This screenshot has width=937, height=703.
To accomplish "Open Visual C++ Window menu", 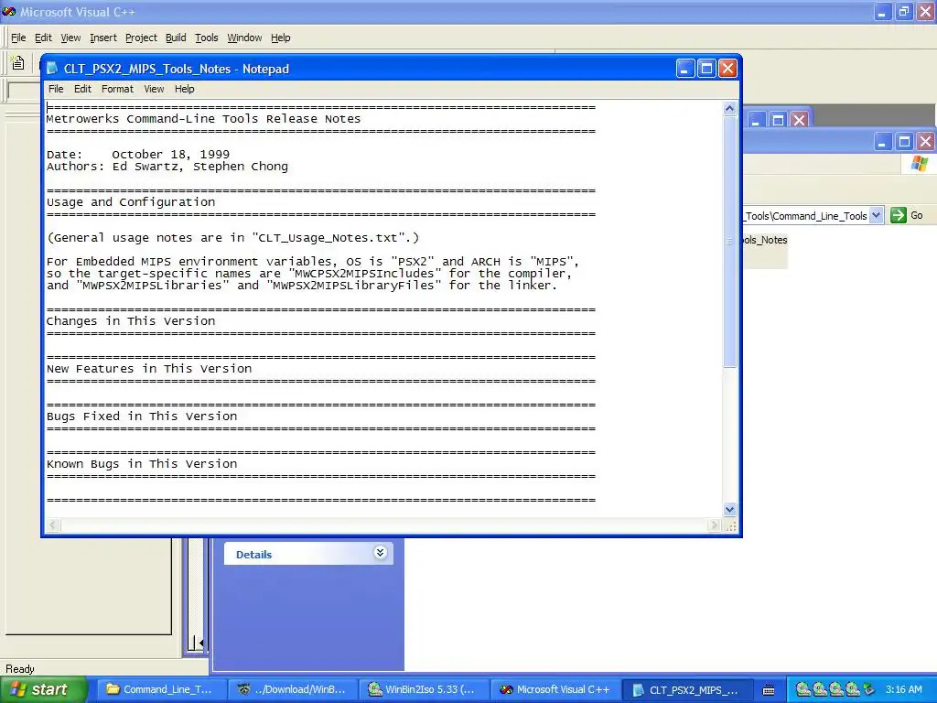I will (244, 38).
